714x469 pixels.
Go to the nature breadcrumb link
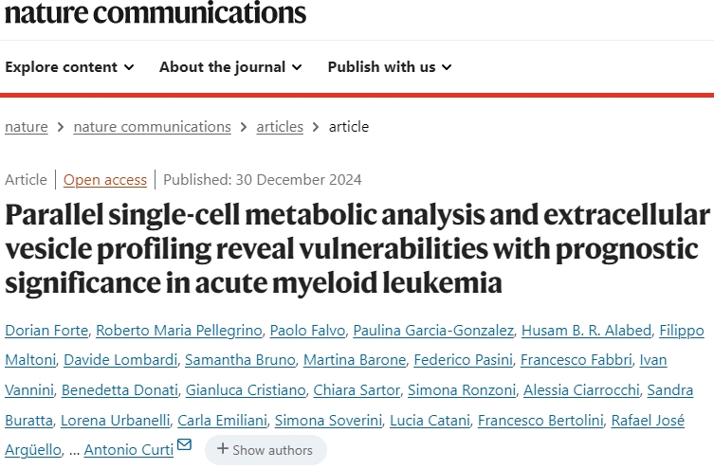(26, 127)
